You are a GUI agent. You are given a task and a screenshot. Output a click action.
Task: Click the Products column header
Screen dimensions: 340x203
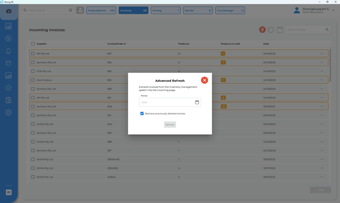point(184,44)
